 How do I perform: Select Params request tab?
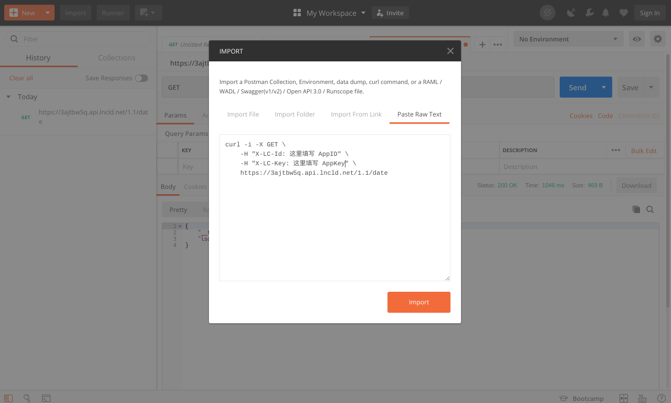click(175, 115)
